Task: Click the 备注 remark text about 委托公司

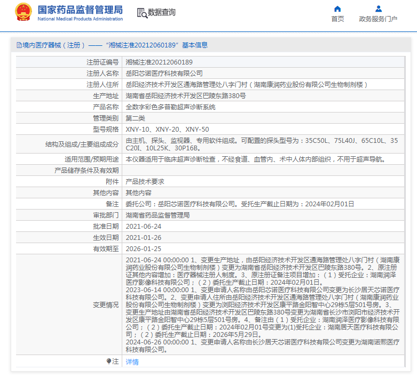Action: (240, 204)
